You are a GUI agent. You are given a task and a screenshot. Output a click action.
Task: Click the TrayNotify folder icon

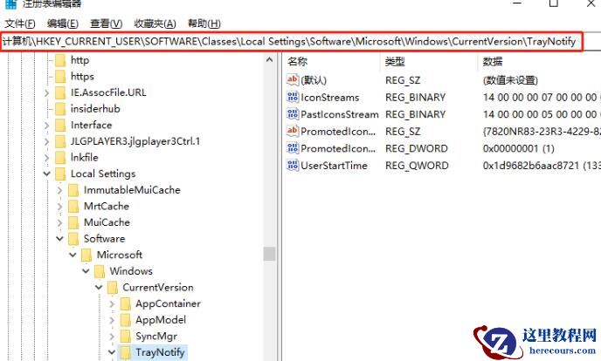pos(125,352)
